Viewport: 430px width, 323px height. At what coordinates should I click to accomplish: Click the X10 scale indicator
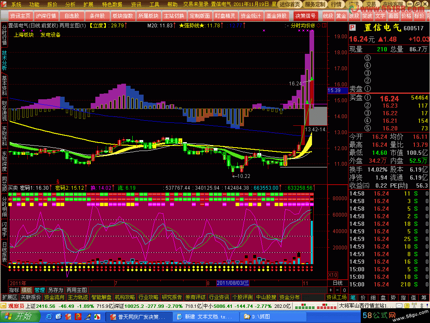[x=333, y=275]
